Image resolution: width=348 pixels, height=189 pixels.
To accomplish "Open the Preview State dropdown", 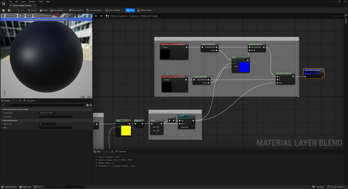I will pyautogui.click(x=94, y=10).
